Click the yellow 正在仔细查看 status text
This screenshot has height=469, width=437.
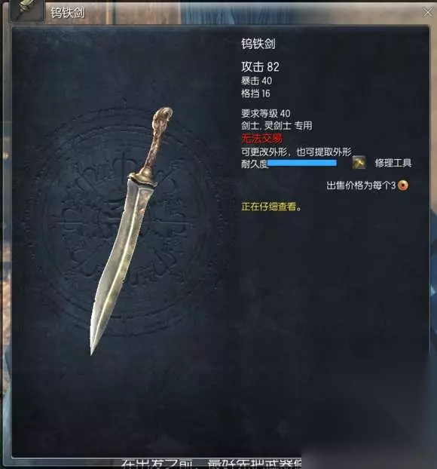pyautogui.click(x=271, y=207)
